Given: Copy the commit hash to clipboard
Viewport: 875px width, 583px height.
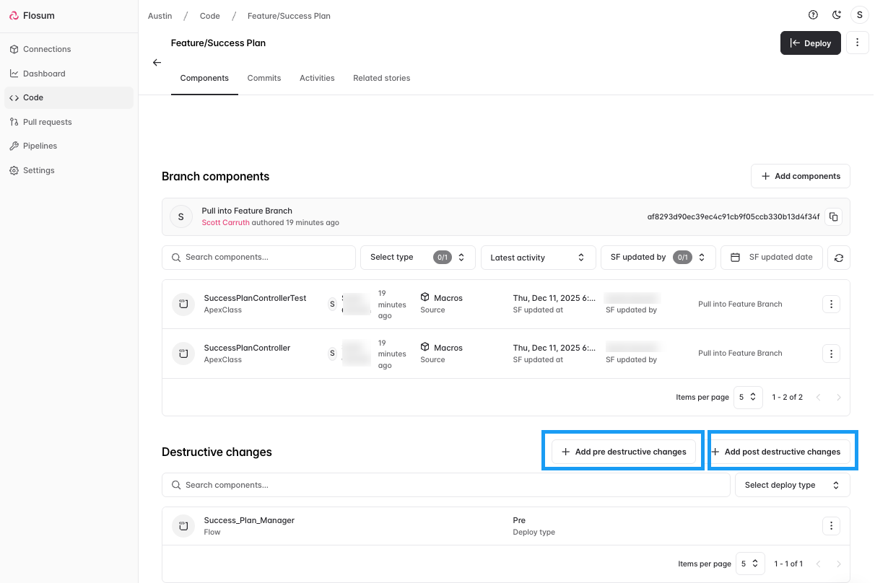Looking at the screenshot, I should pos(833,216).
